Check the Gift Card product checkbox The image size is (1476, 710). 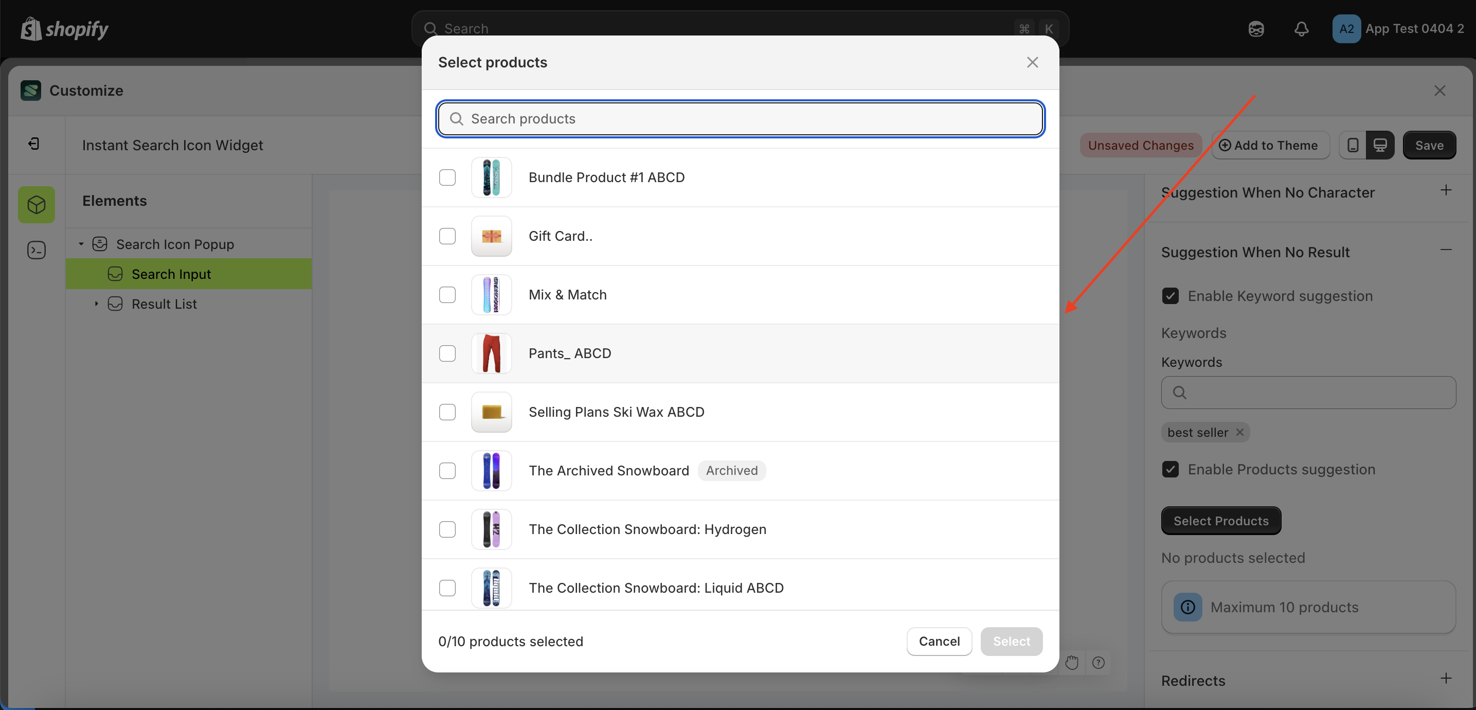(447, 236)
